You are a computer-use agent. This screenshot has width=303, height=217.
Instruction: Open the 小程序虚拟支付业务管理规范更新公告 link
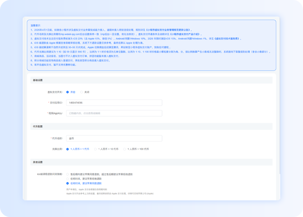click(168, 30)
